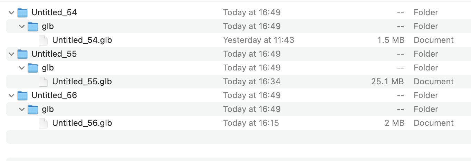This screenshot has width=471, height=161.
Task: Select the Untitled_54.glb file name
Action: tap(82, 40)
